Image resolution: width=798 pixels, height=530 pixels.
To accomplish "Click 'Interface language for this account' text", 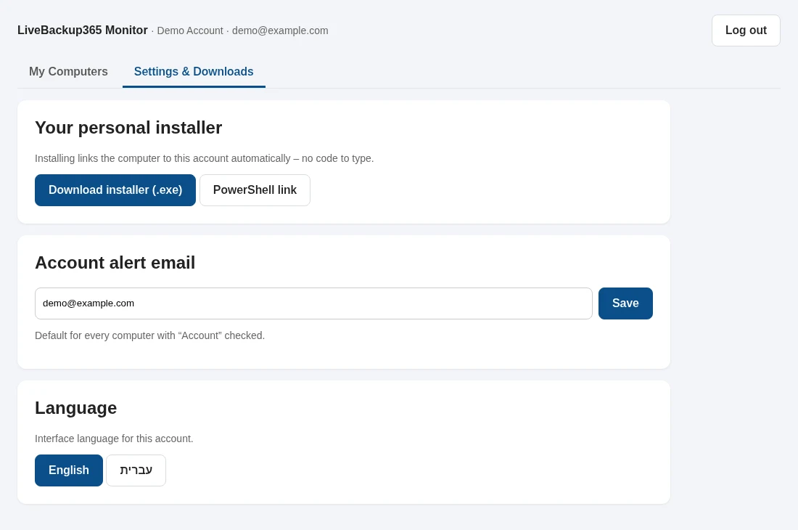I will tap(114, 439).
